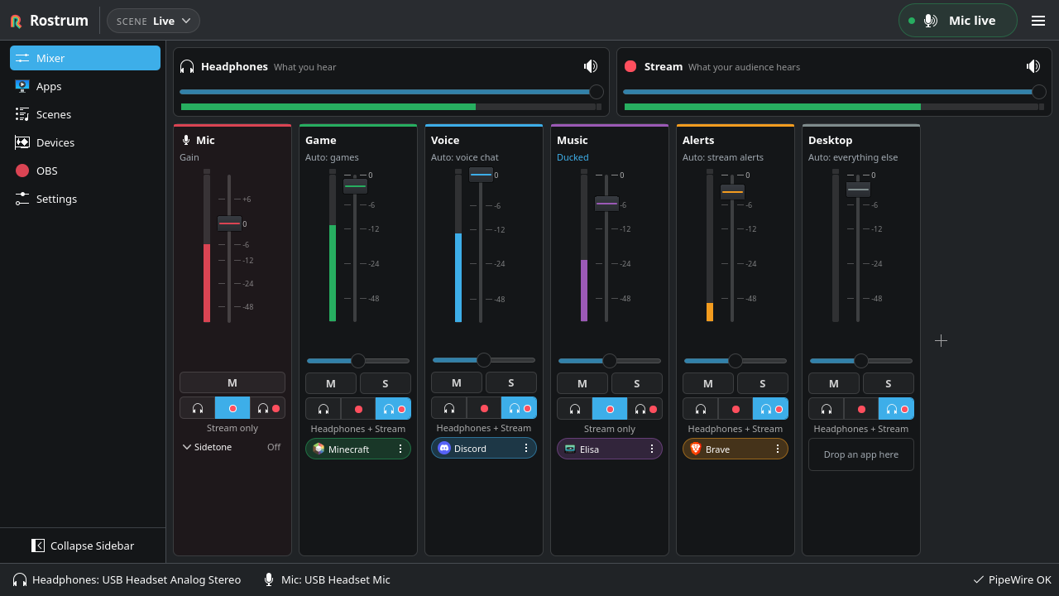Screen dimensions: 1059x596
Task: Navigate to Devices page
Action: (x=85, y=142)
